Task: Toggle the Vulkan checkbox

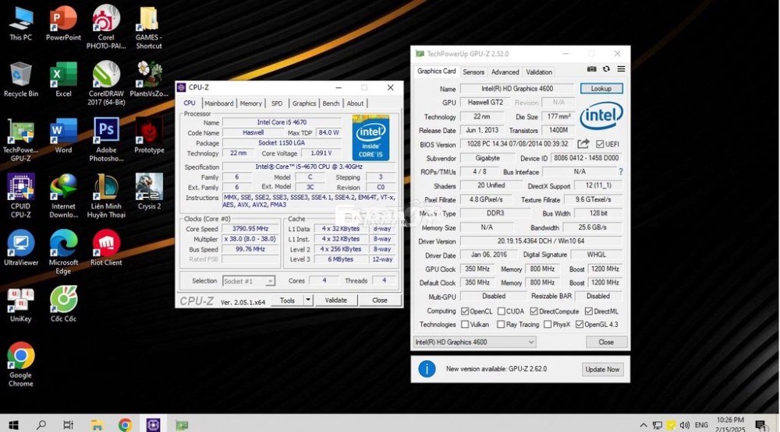Action: pos(465,325)
